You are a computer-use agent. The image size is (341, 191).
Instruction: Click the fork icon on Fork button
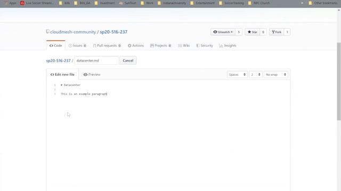[x=273, y=32]
